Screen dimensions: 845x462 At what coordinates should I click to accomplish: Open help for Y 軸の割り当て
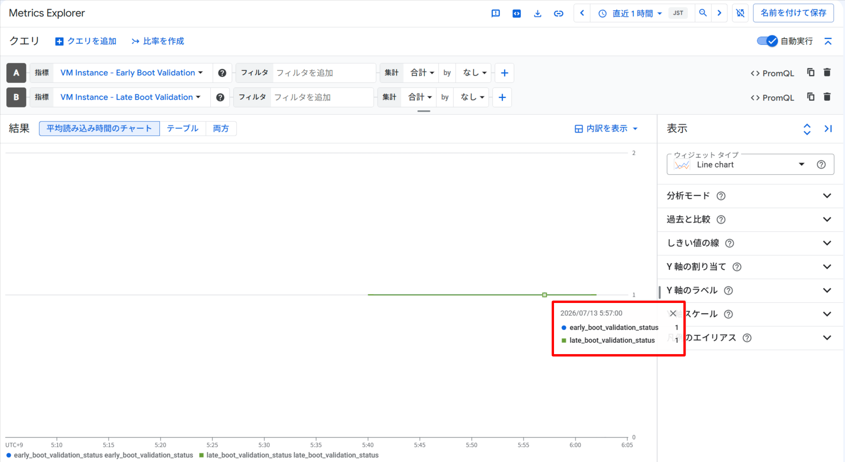coord(737,267)
